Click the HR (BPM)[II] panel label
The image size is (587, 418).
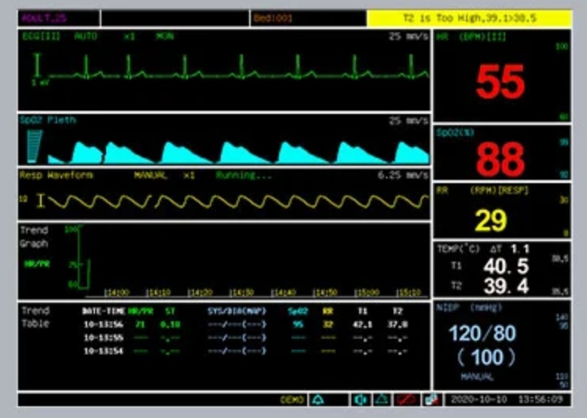[471, 37]
